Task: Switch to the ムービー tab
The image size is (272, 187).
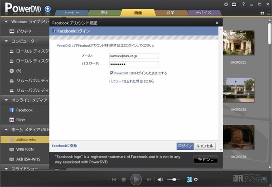Action: tap(72, 13)
